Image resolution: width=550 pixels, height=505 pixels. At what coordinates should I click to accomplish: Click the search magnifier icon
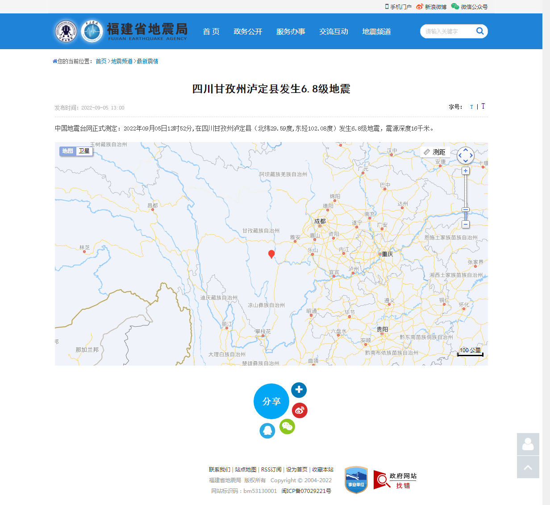[x=480, y=31]
